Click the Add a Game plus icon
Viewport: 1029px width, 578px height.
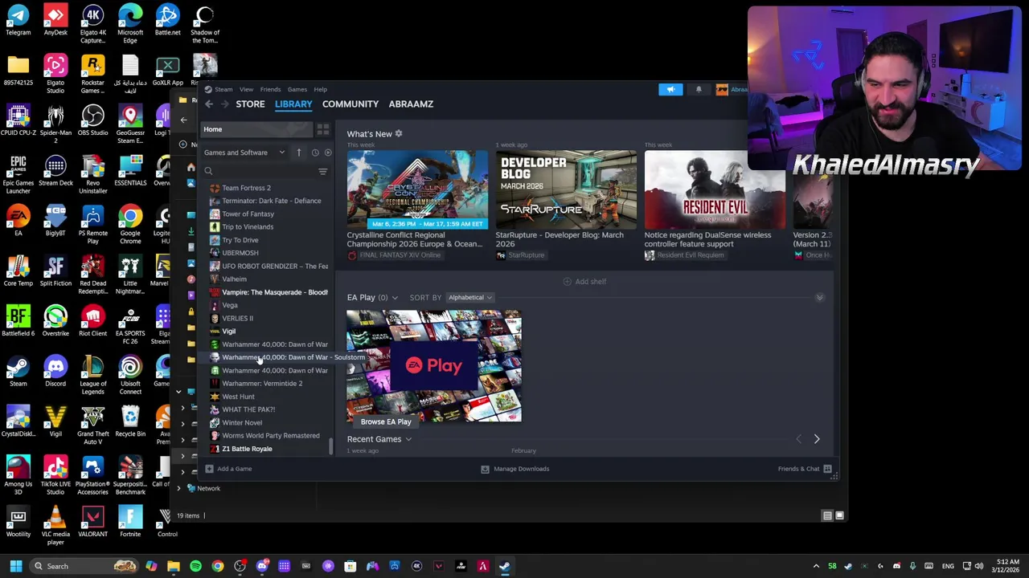pos(209,469)
